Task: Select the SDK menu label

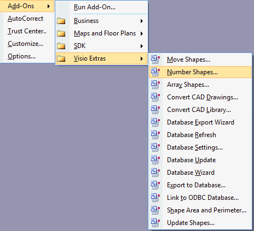Action: coord(79,46)
